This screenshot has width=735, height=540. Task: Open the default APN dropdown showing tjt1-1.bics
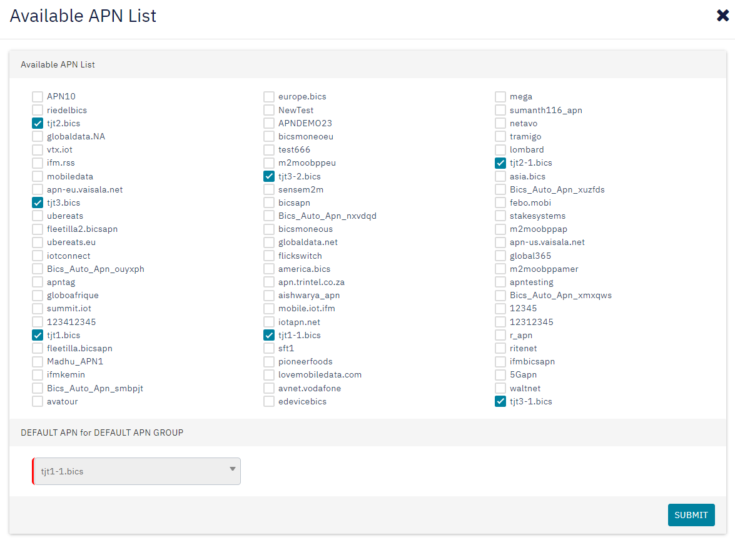136,471
